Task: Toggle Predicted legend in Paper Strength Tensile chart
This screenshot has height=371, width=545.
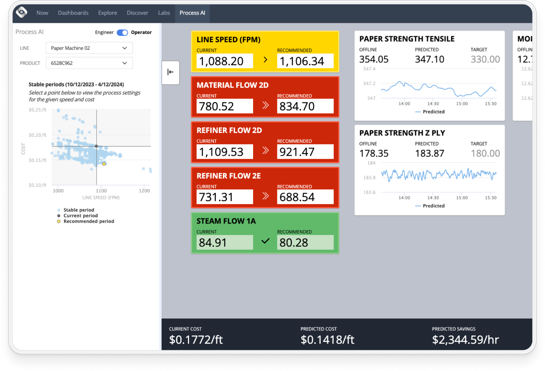Action: click(x=430, y=112)
